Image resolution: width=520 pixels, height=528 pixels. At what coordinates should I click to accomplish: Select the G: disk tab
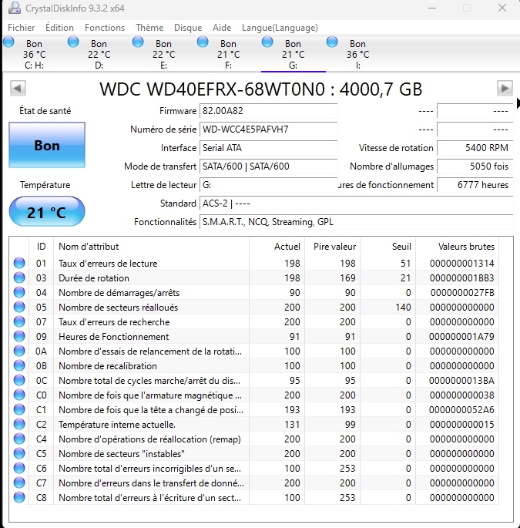click(294, 54)
